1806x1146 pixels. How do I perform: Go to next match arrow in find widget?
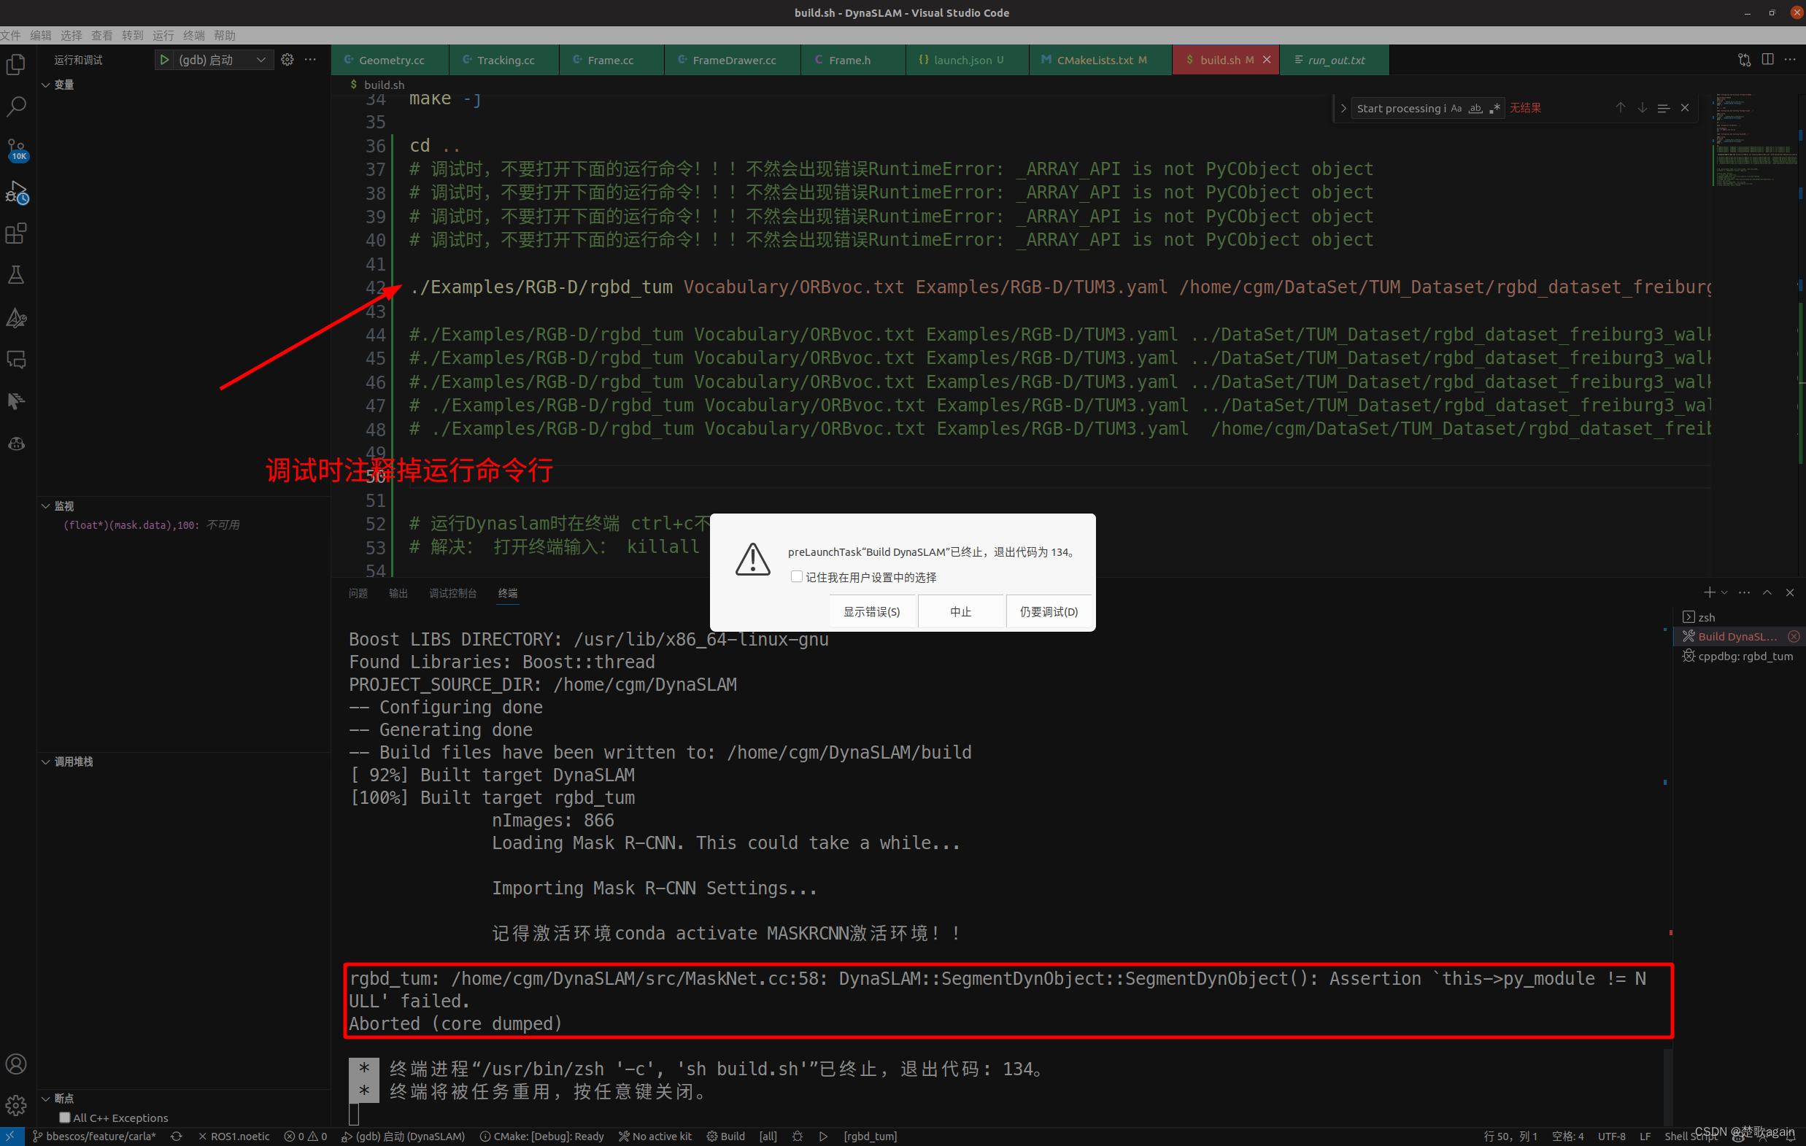coord(1643,108)
